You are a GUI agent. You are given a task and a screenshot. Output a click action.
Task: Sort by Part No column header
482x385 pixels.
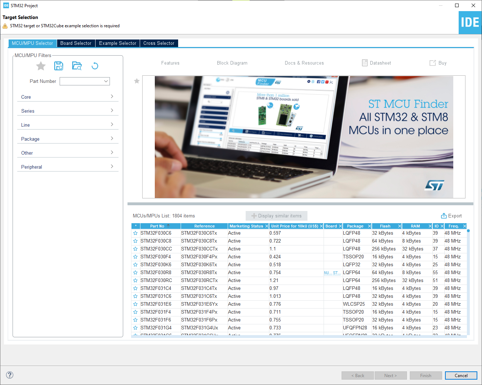point(160,226)
